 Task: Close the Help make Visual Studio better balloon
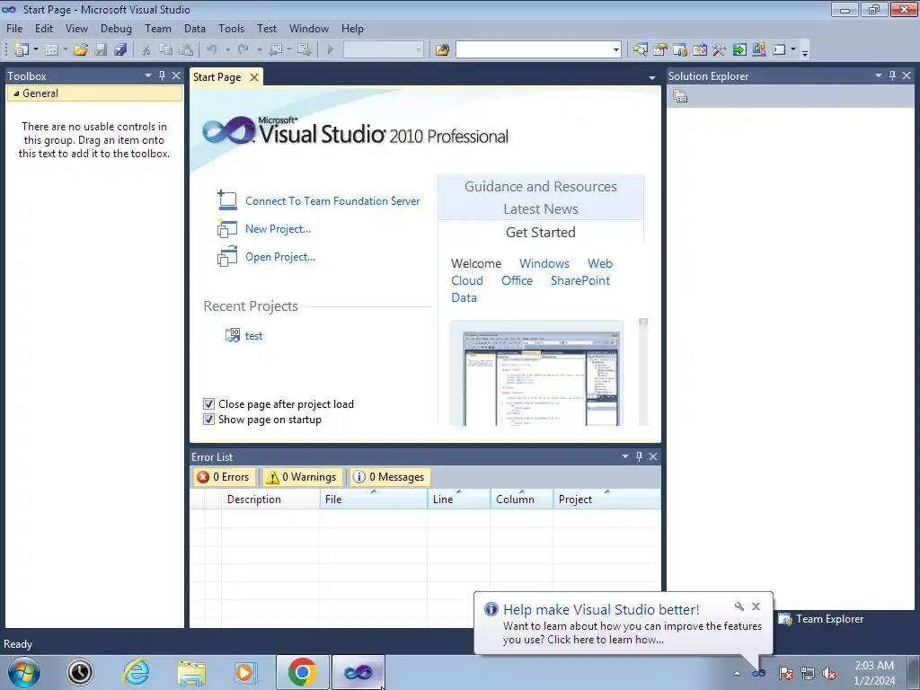756,606
